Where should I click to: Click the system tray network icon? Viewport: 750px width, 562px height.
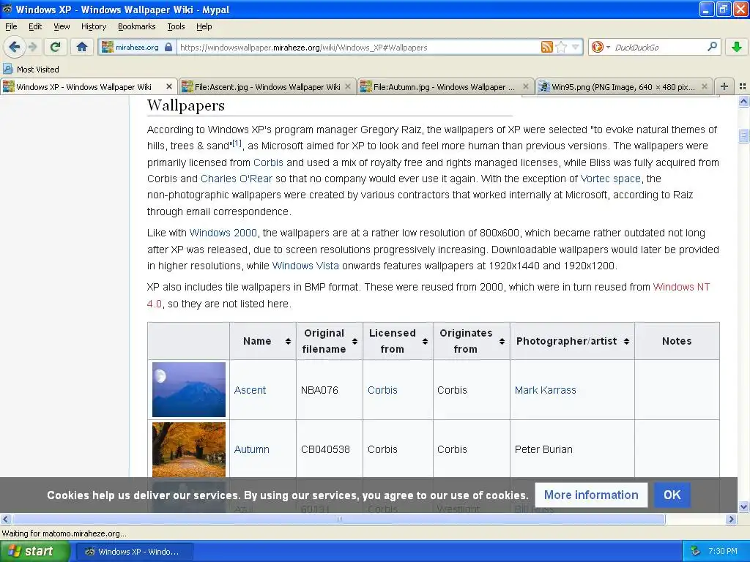tap(696, 552)
